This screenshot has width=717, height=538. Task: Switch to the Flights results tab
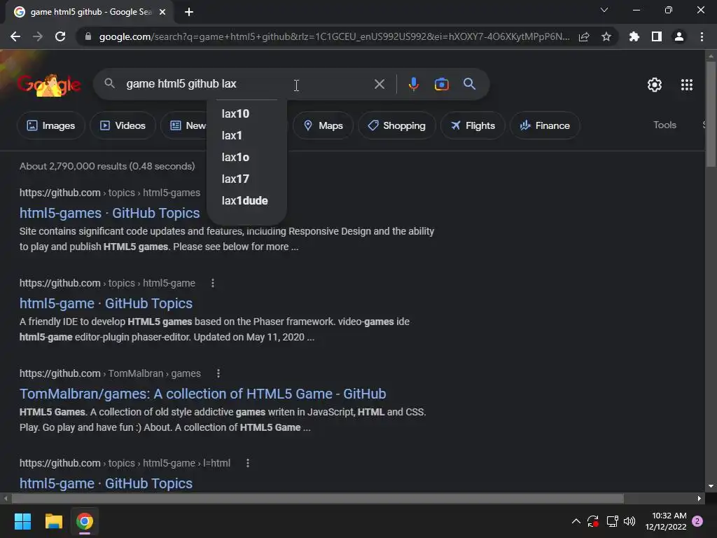click(x=473, y=125)
